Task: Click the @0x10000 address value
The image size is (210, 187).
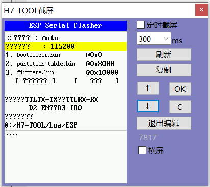Action: (102, 72)
